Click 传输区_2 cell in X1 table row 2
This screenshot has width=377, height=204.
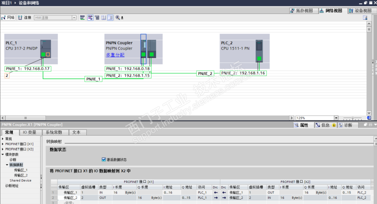tap(69, 198)
